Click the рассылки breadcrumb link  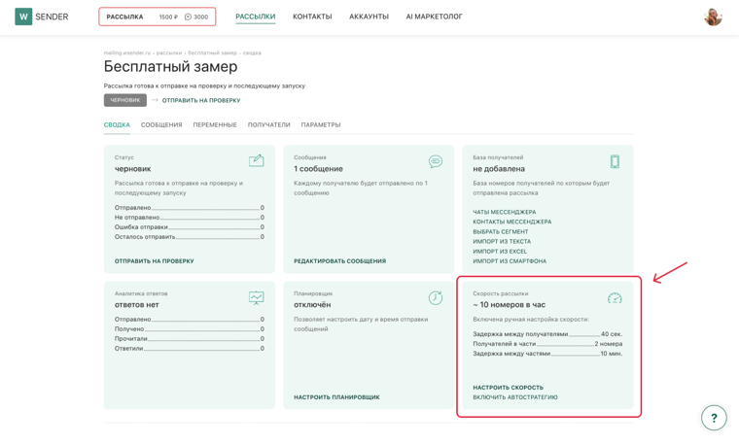tap(169, 53)
